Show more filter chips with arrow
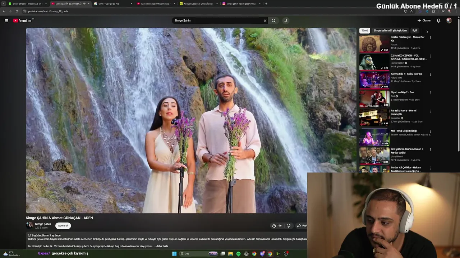Image resolution: width=460 pixels, height=258 pixels. (427, 32)
